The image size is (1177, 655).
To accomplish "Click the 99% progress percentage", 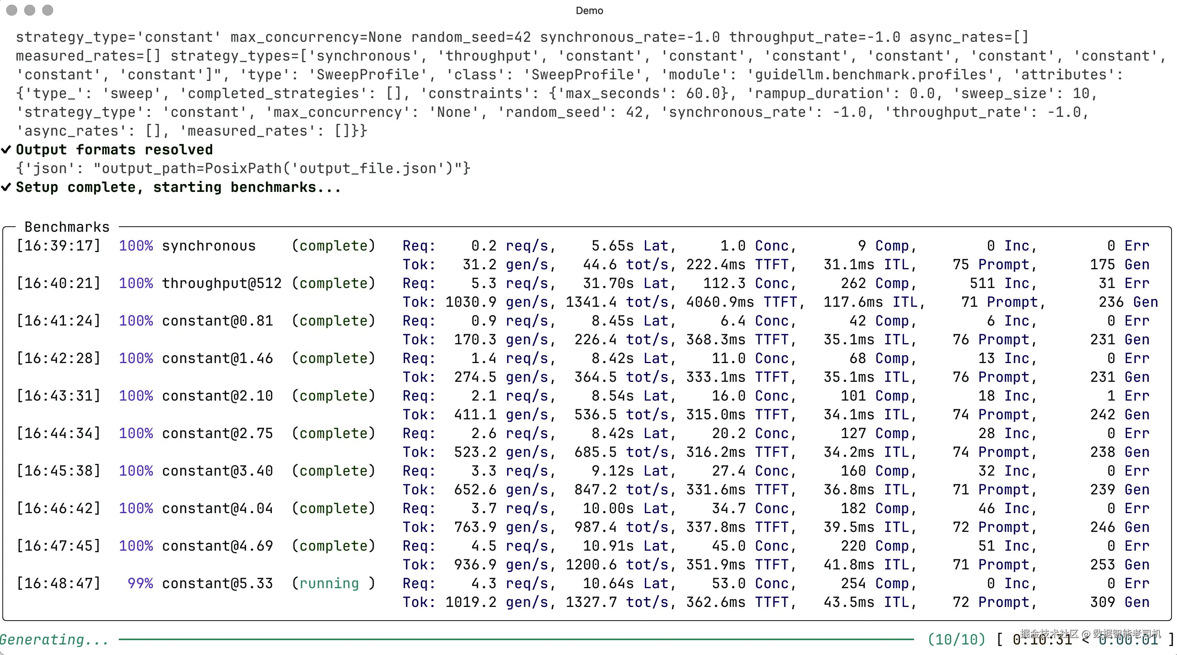I will point(140,583).
